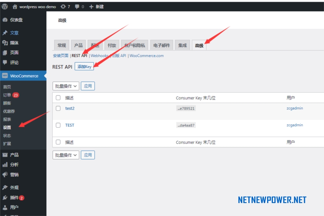Image resolution: width=324 pixels, height=216 pixels.
Task: Click the plugin update badge 2
Action: pos(22,198)
